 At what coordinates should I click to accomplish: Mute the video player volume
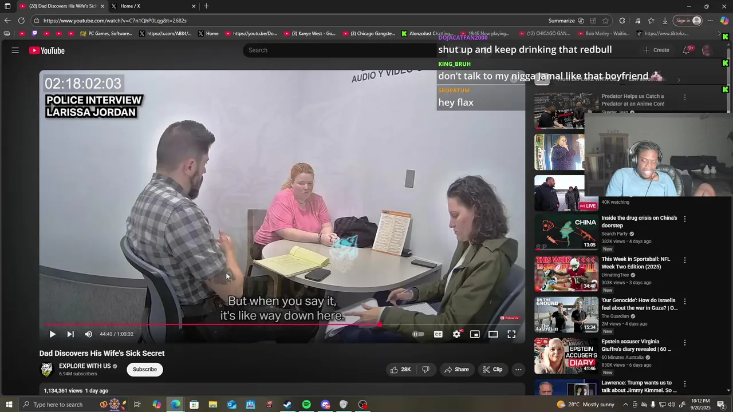point(88,334)
